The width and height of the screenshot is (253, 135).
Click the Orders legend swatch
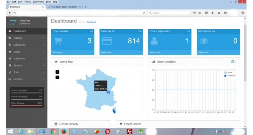click(x=225, y=72)
